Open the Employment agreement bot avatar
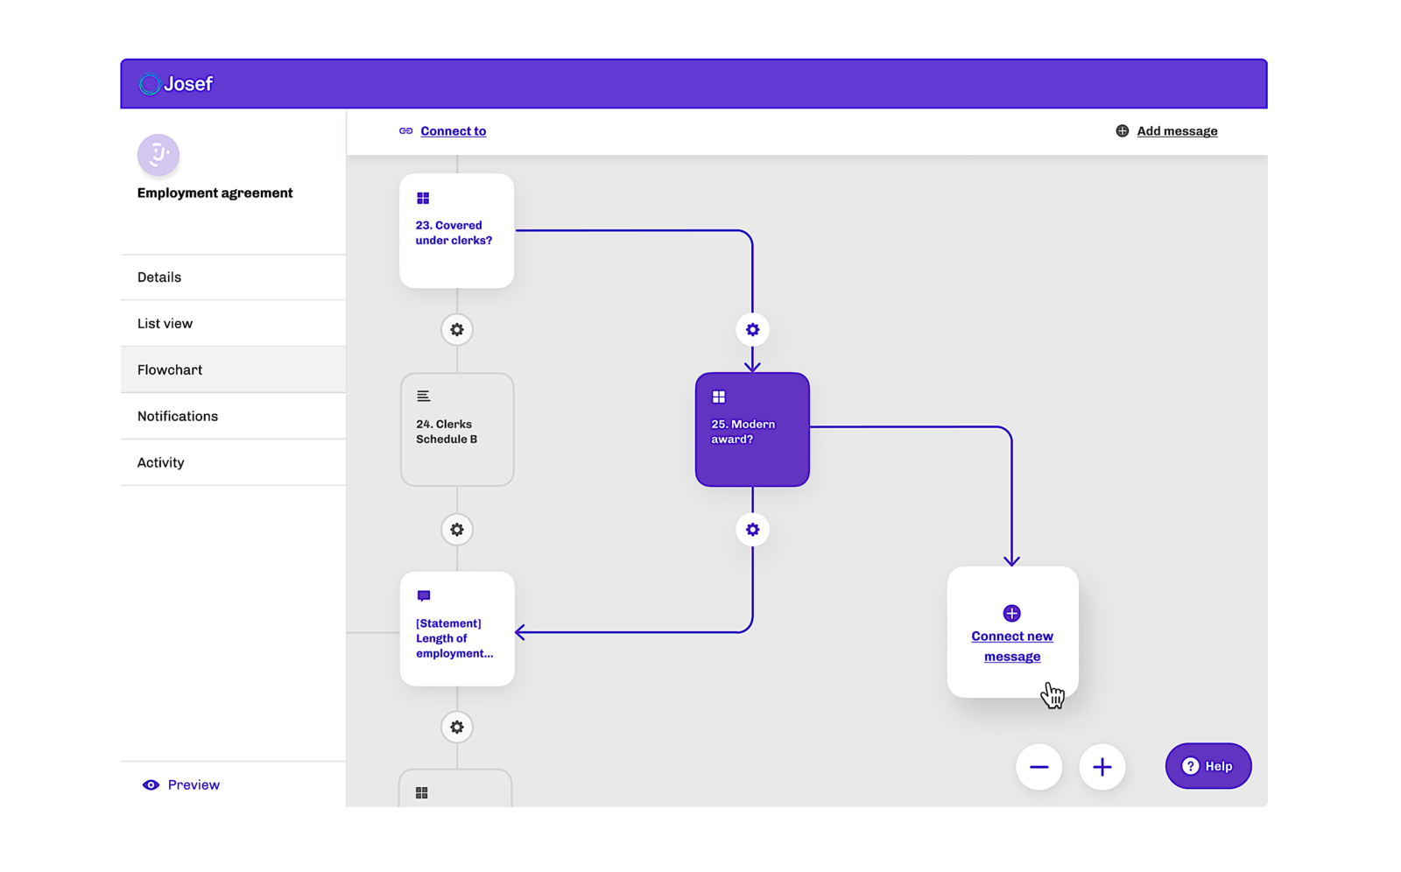This screenshot has width=1401, height=872. pos(158,155)
